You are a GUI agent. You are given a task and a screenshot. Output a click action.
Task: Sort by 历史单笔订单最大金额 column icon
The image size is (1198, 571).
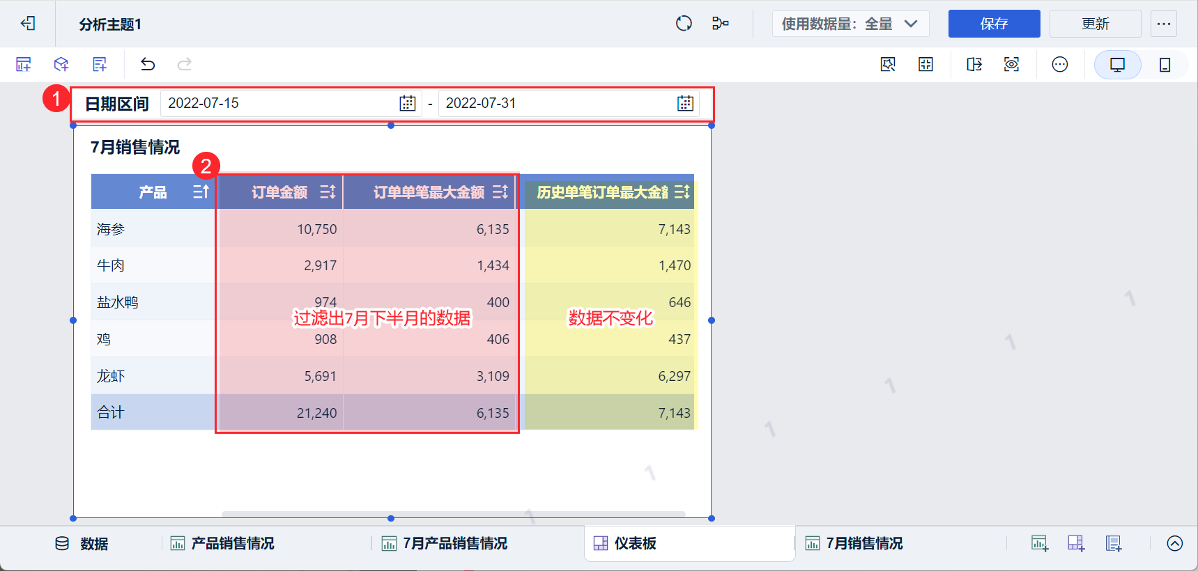682,191
